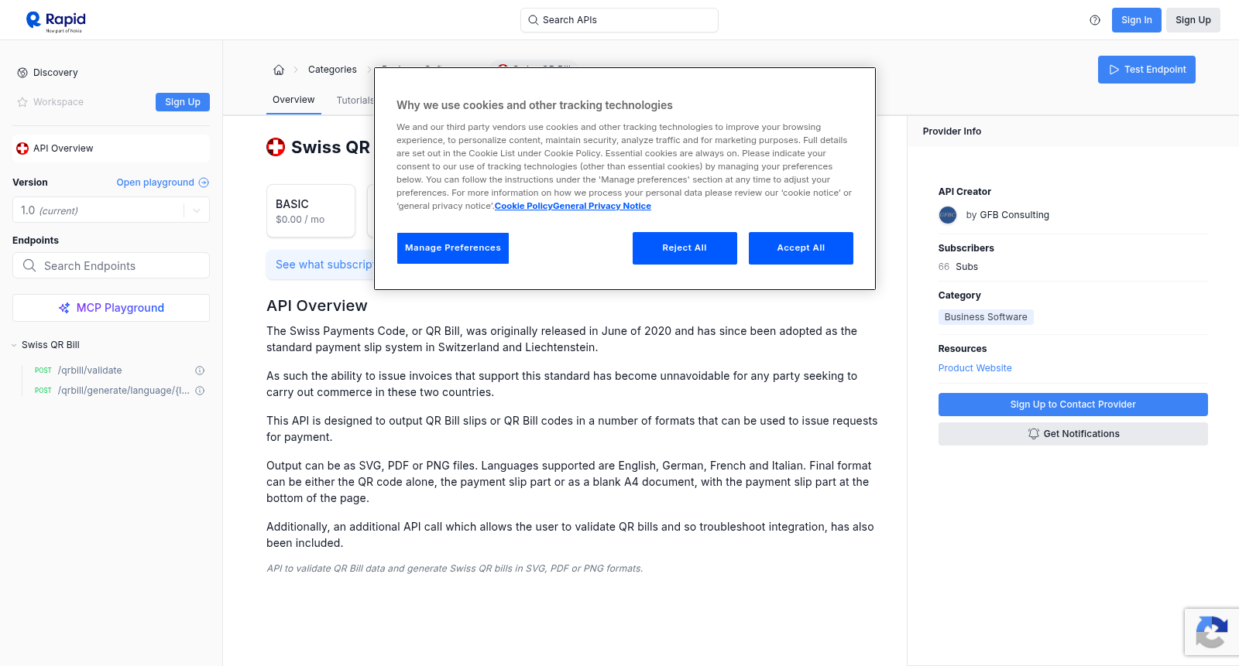Focus the Search APIs field
Viewport: 1239px width, 666px height.
(619, 20)
